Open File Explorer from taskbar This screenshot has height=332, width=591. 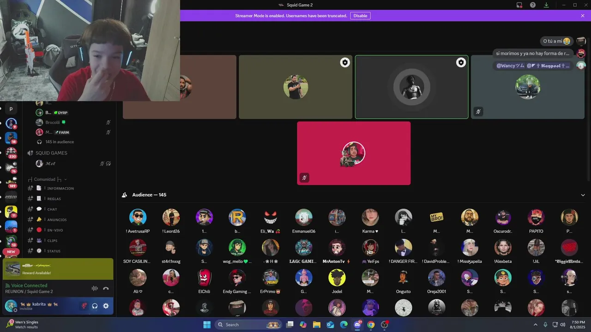point(317,325)
